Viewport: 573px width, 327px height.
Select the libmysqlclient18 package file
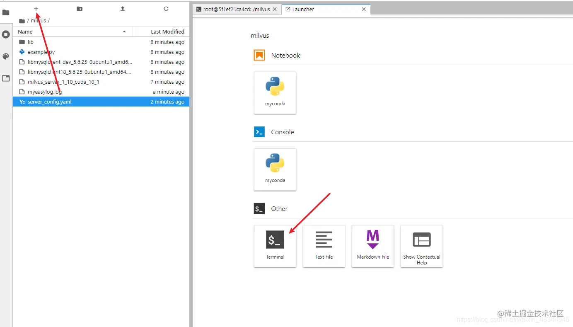point(101,72)
